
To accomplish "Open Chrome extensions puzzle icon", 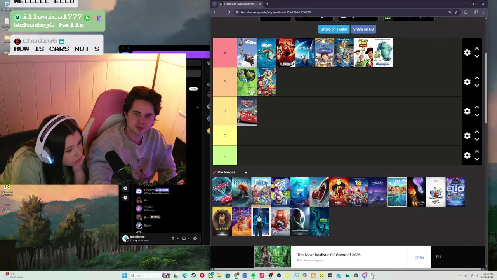I will point(466,12).
